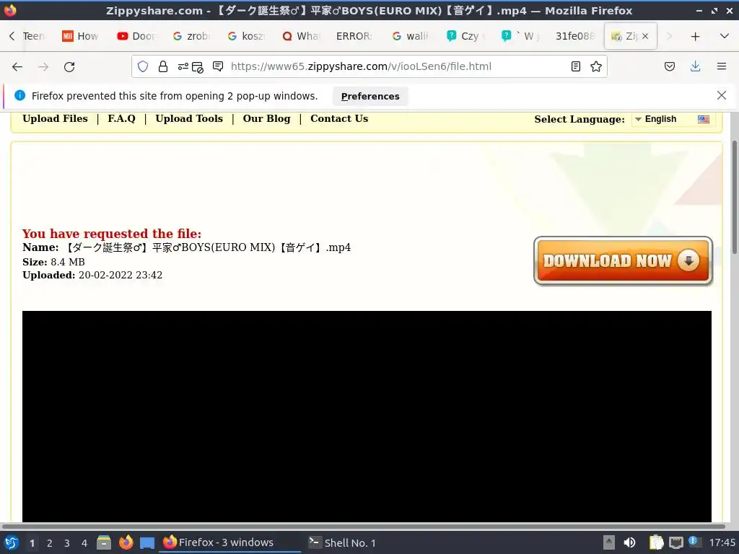The width and height of the screenshot is (739, 554).
Task: Open the Firefox hamburger menu
Action: 721,66
